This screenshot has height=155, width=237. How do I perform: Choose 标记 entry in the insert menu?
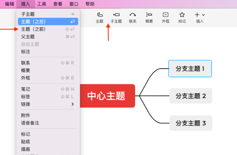tap(48, 134)
